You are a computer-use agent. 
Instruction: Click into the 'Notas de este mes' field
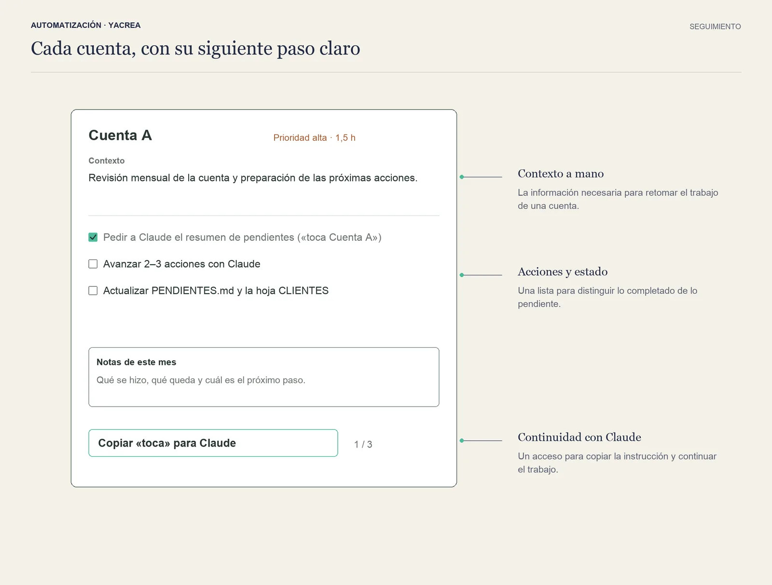click(x=264, y=377)
